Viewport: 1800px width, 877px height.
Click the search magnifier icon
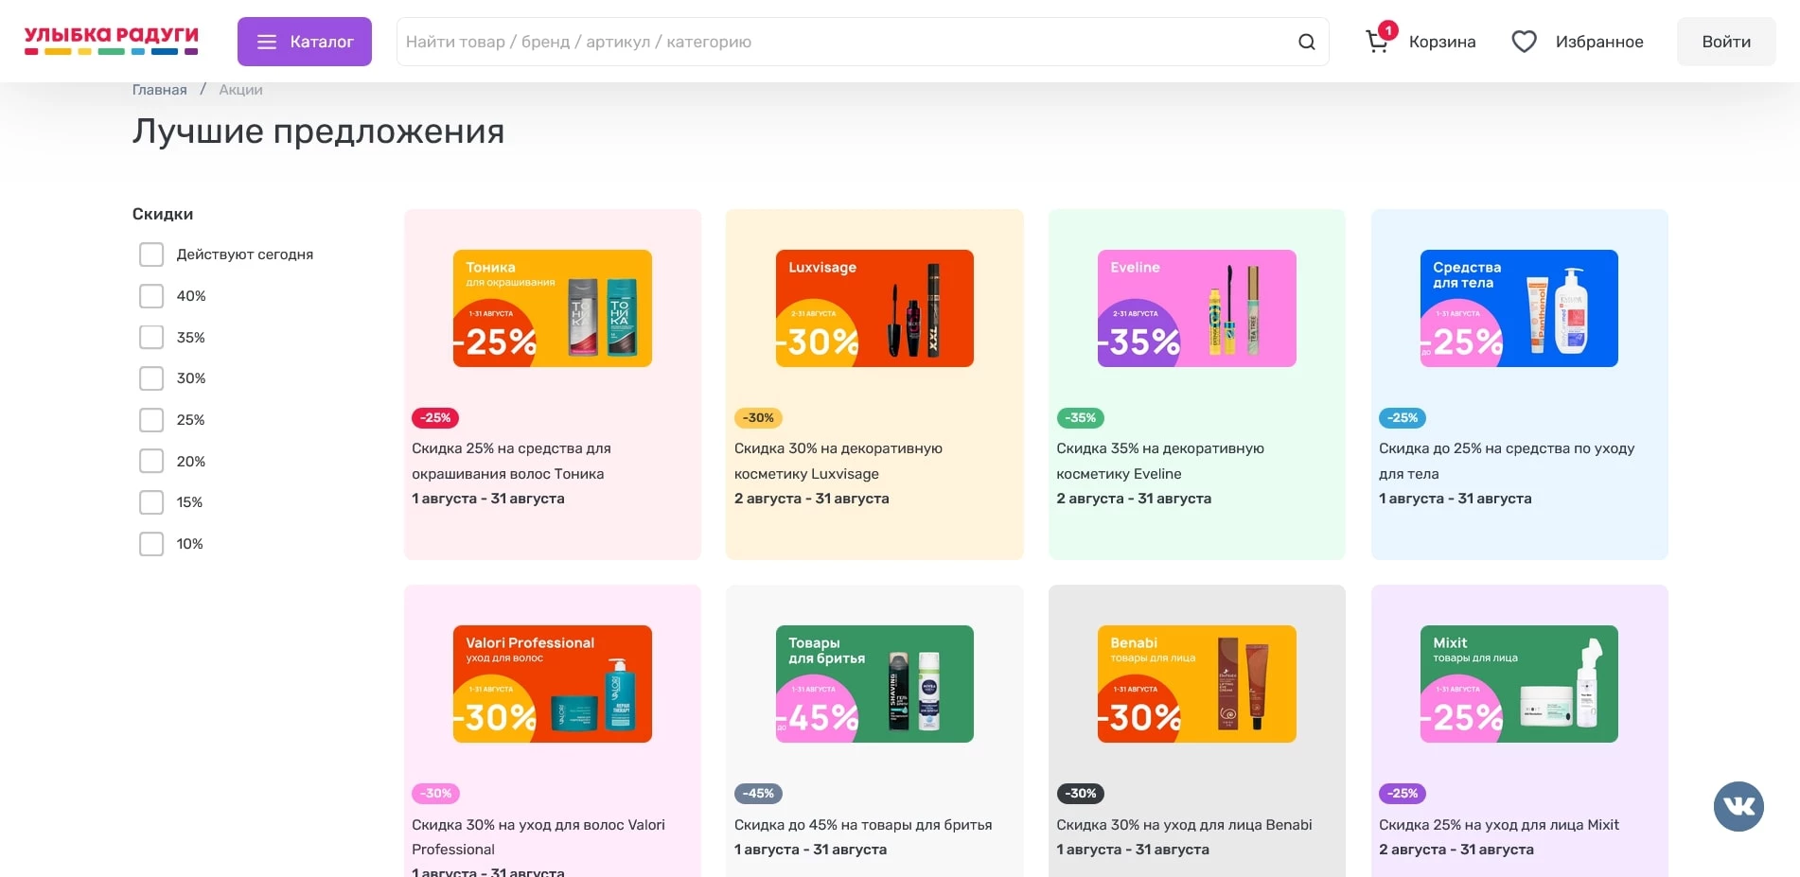pos(1306,42)
